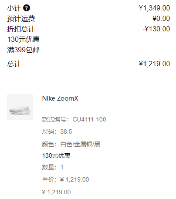
Task: Click the unit price 单价 line
Action: 65,179
